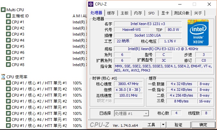Click the 名字 field Intel Xeon E3 1231 v3
217x130 pixels.
(148, 24)
